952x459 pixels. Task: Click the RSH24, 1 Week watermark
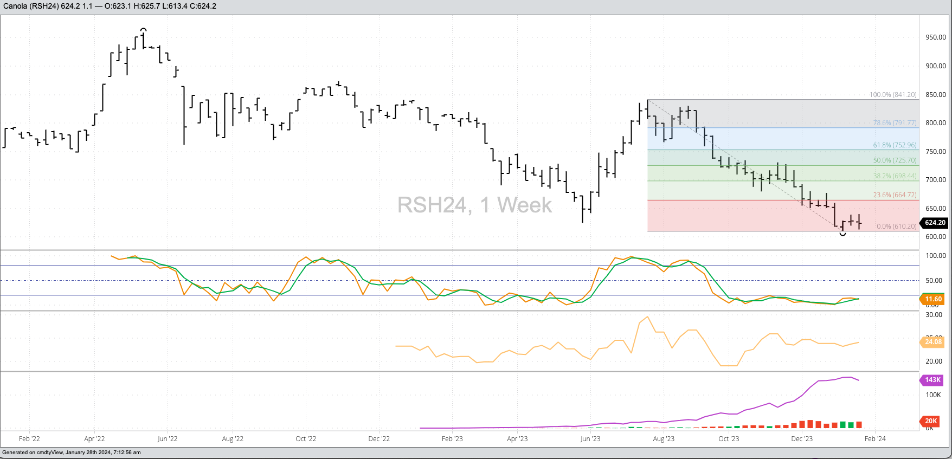[474, 205]
